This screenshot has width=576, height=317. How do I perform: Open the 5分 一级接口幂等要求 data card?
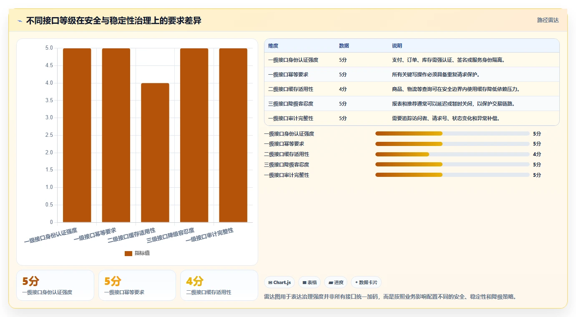pos(137,285)
